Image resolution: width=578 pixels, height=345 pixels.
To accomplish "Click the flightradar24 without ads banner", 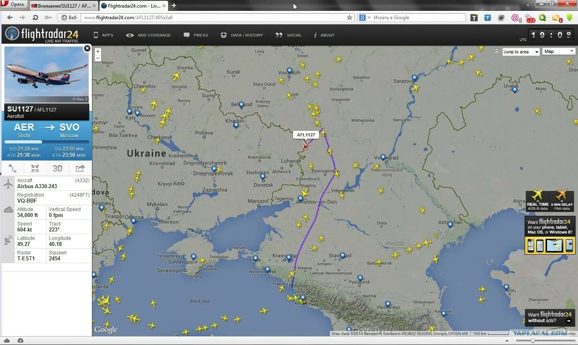I will [550, 317].
